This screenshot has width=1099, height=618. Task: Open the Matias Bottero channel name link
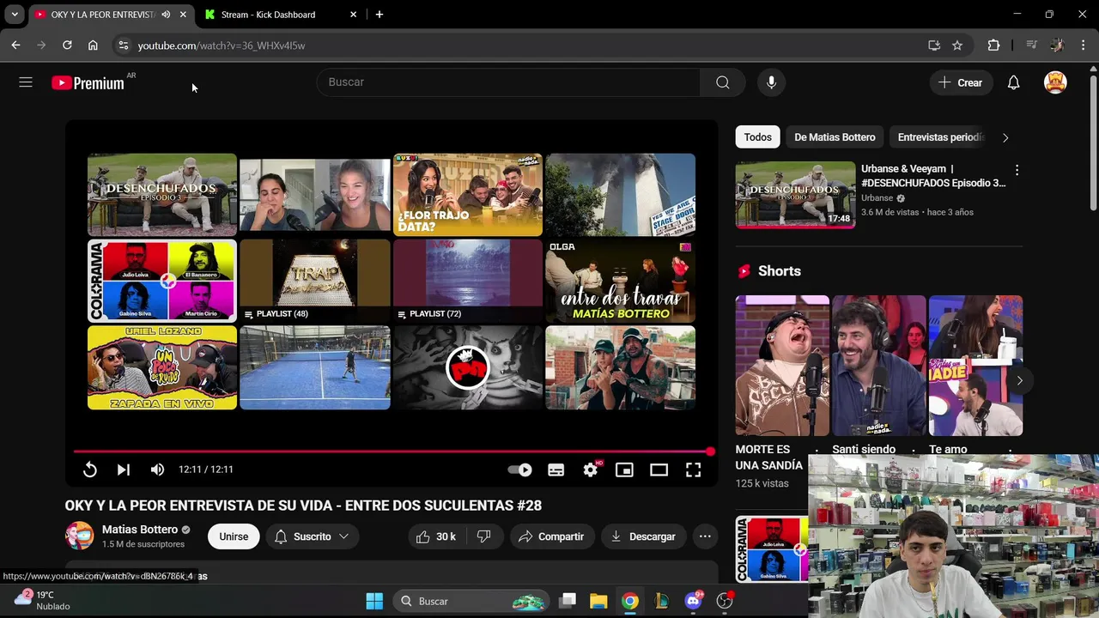click(140, 530)
